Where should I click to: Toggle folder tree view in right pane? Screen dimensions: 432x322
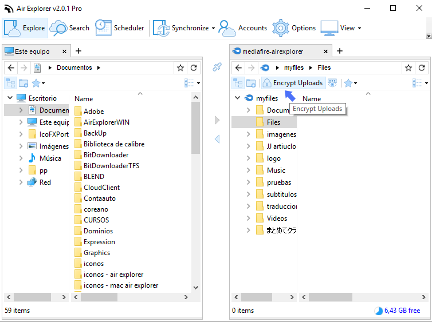(x=238, y=83)
